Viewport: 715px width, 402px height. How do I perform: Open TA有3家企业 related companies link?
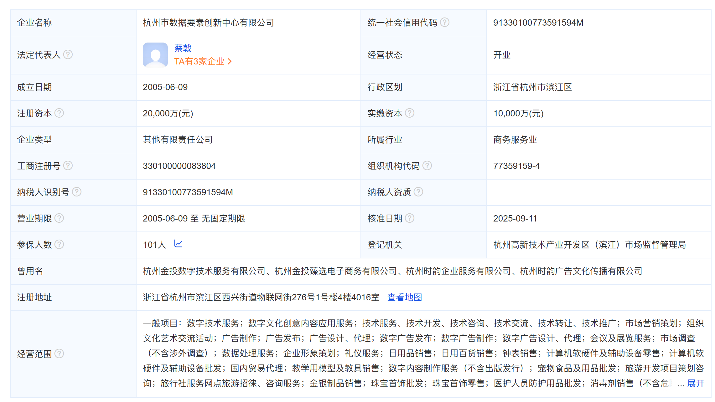(203, 61)
